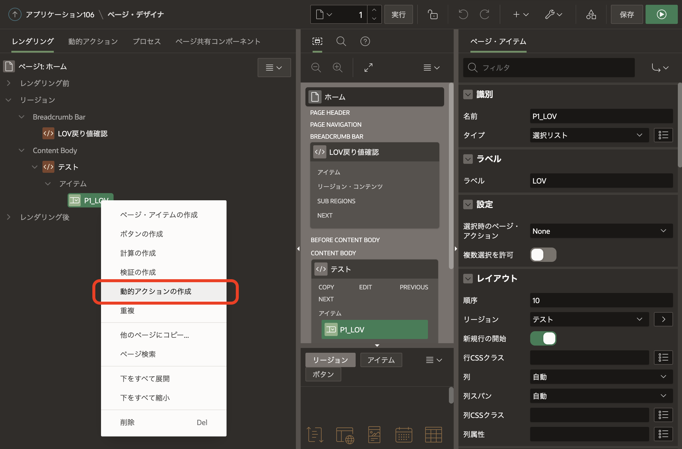Viewport: 682px width, 449px height.
Task: Switch to the 動的アクション tab
Action: 93,41
